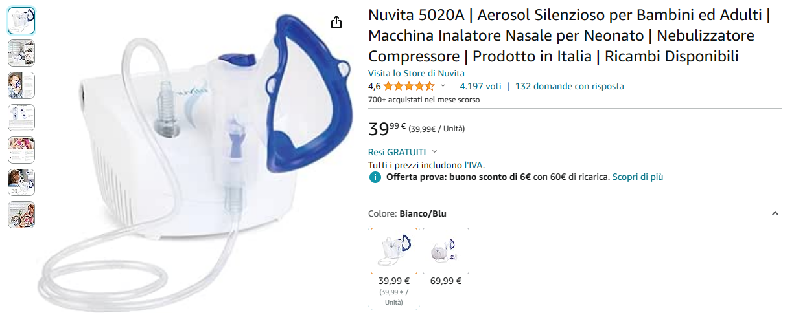
Task: Go to 132 domande con risposta
Action: [569, 86]
